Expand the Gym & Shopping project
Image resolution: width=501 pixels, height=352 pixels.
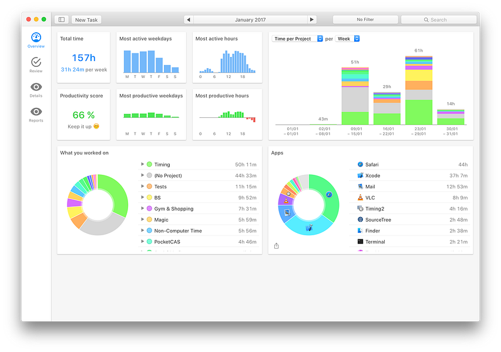coord(143,208)
